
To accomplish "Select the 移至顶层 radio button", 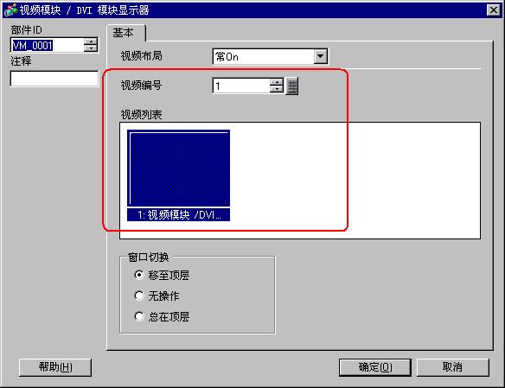I will tap(139, 275).
